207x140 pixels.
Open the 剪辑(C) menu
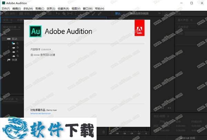click(40, 9)
